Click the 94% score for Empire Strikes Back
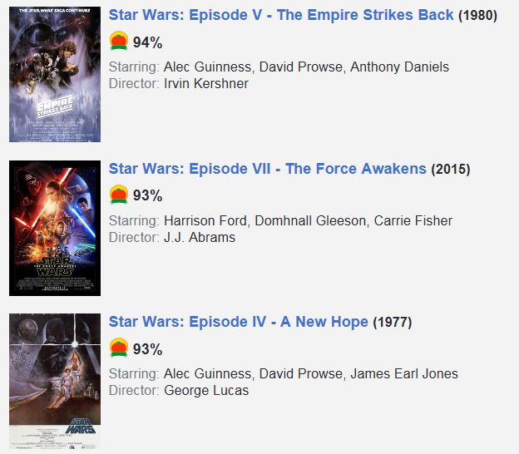Screen dimensions: 519x454 pyautogui.click(x=147, y=42)
